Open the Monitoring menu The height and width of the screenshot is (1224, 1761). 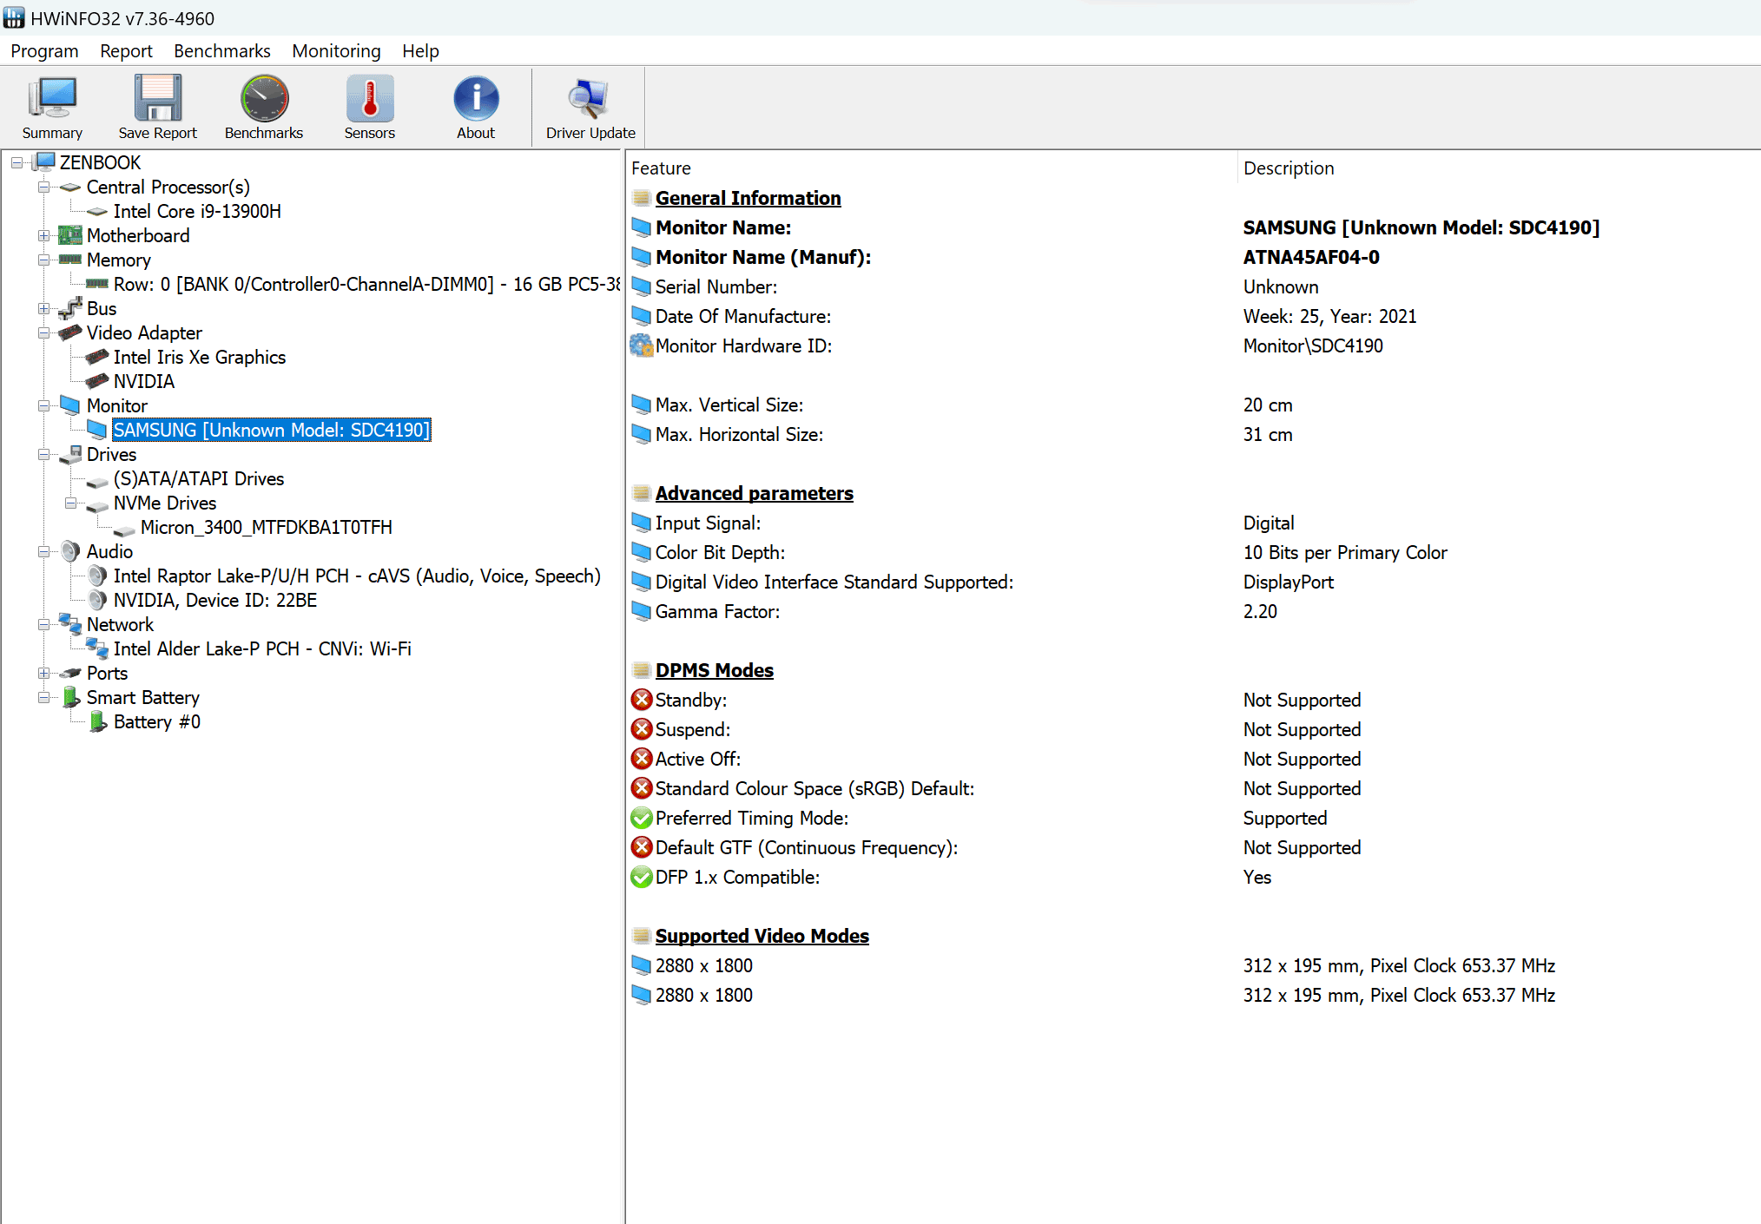336,51
